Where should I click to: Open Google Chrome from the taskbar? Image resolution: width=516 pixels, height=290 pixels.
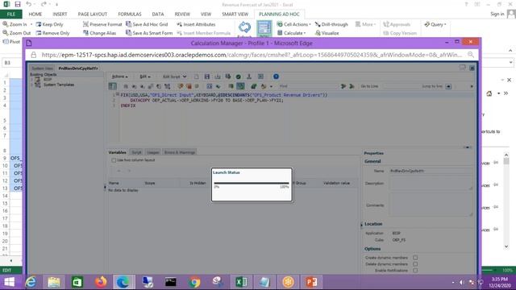click(x=194, y=282)
